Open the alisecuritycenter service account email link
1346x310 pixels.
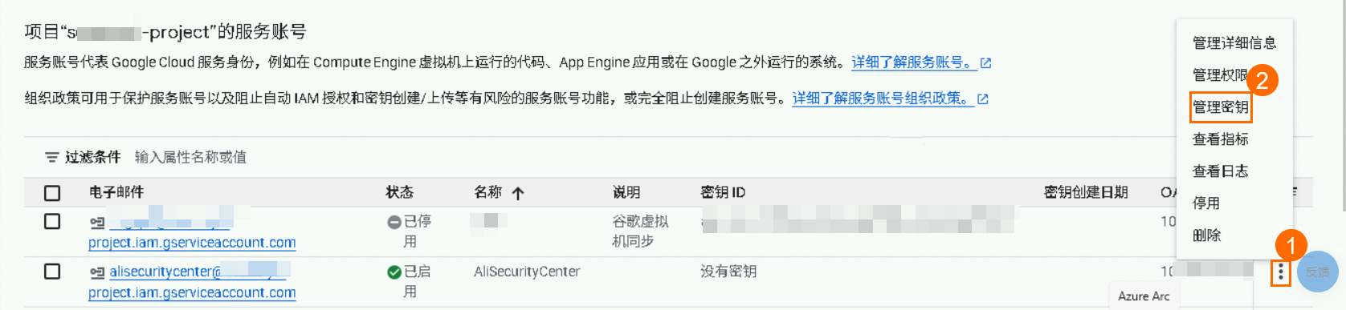point(192,282)
